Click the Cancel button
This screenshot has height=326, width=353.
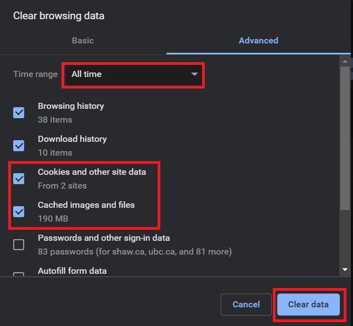[246, 305]
